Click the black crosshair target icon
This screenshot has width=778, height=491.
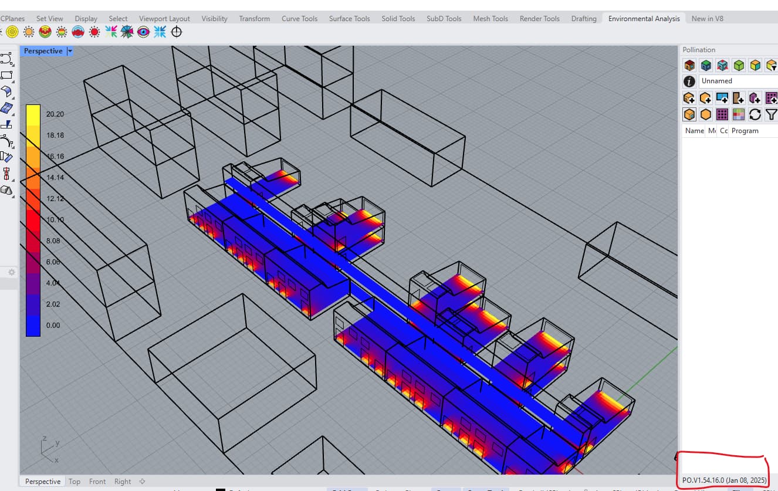coord(176,32)
